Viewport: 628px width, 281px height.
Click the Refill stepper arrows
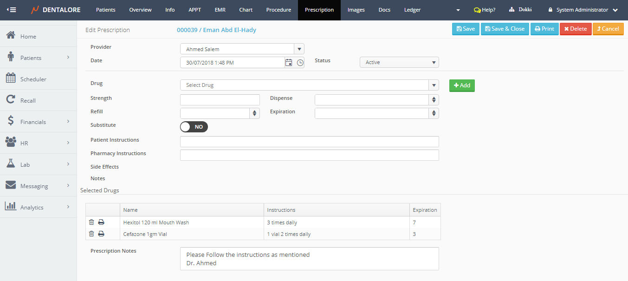[x=254, y=113]
